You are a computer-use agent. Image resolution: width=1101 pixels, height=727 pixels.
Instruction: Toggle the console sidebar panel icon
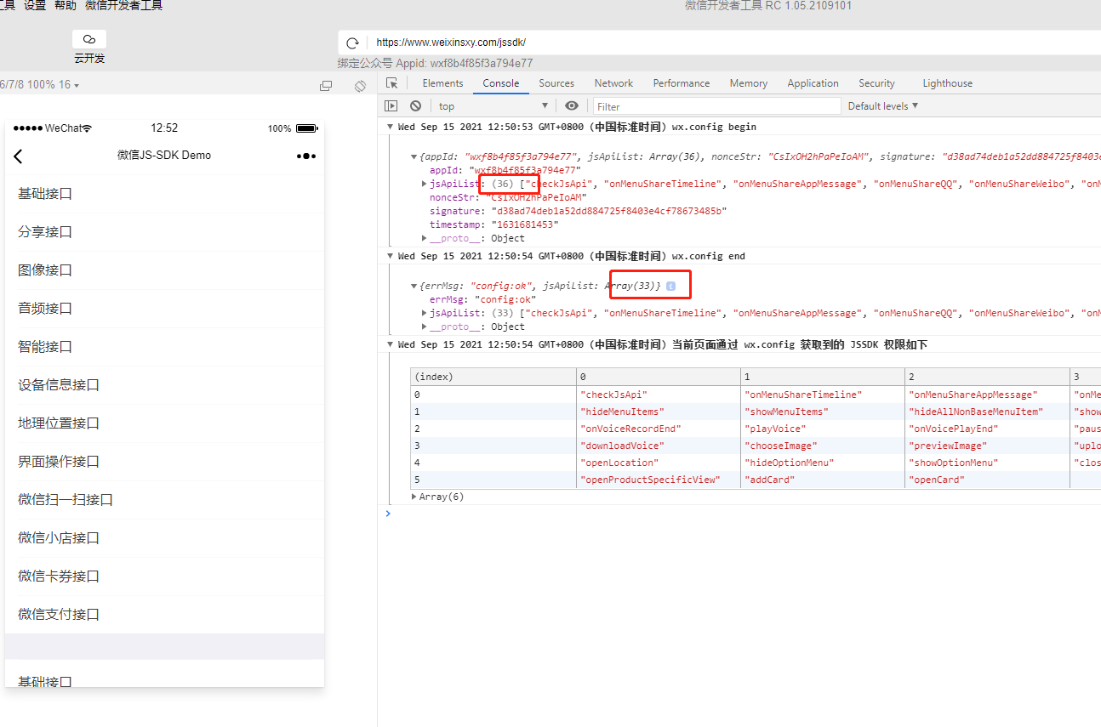point(391,106)
